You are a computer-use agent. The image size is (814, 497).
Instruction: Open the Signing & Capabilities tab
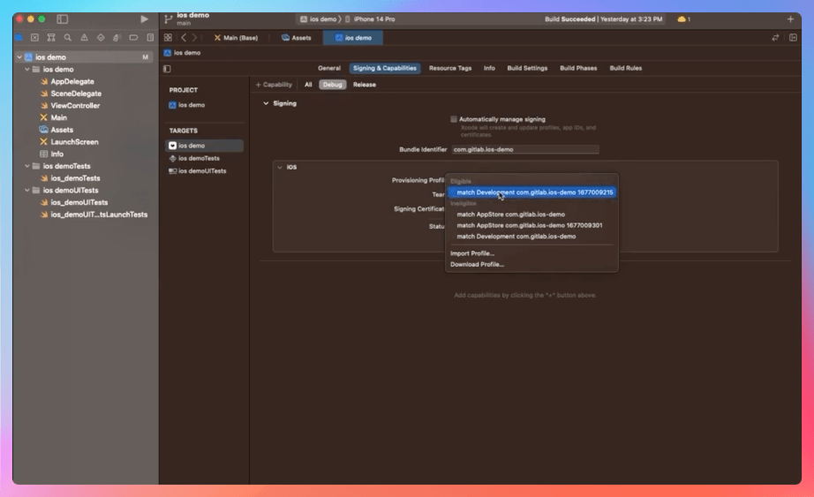pyautogui.click(x=385, y=68)
